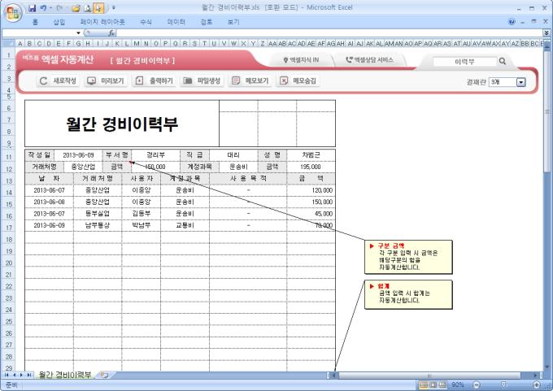Select the 교통비 account cell
Screen dimensions: 553x391
(x=185, y=225)
